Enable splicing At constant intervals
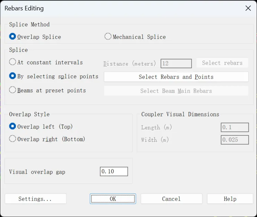This screenshot has height=217, width=257. pos(46,62)
